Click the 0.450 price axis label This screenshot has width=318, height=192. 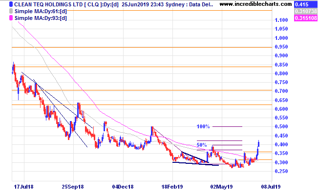click(x=281, y=136)
